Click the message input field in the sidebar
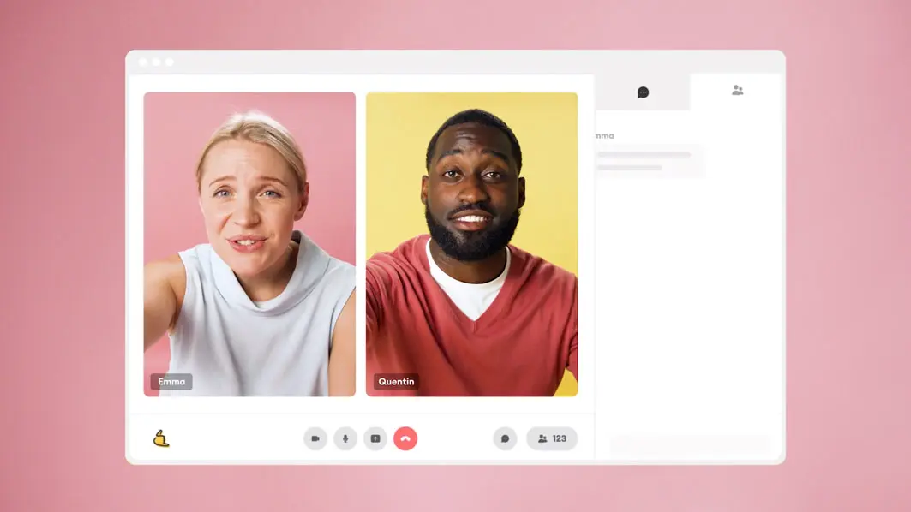The height and width of the screenshot is (512, 911). (x=689, y=444)
